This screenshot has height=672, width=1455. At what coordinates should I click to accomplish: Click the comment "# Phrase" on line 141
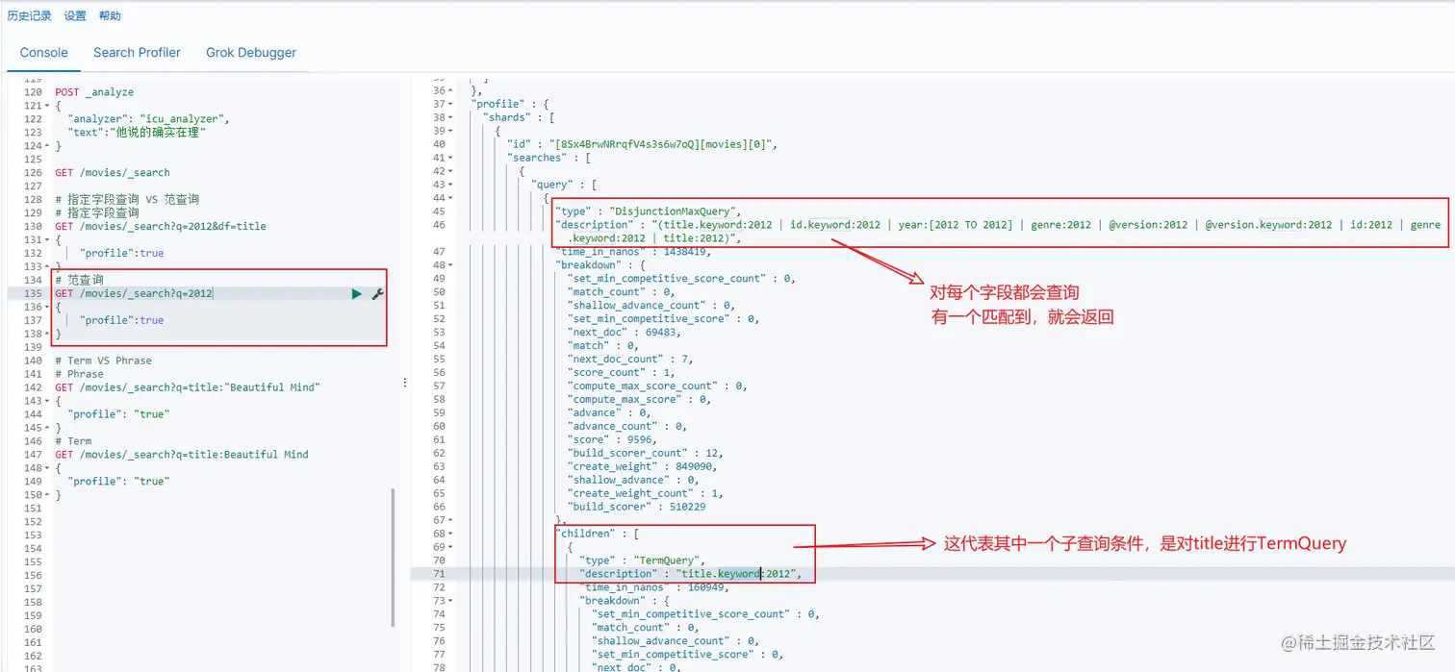[79, 374]
